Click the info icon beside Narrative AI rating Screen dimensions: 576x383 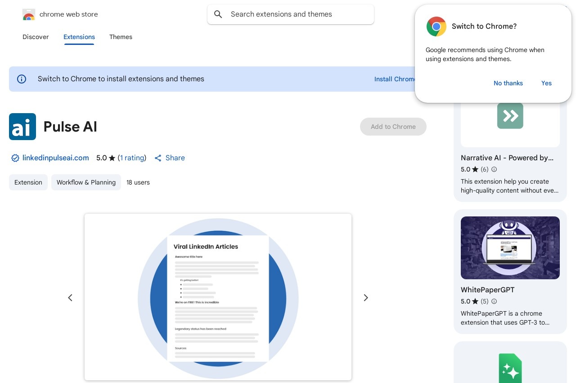click(x=494, y=169)
